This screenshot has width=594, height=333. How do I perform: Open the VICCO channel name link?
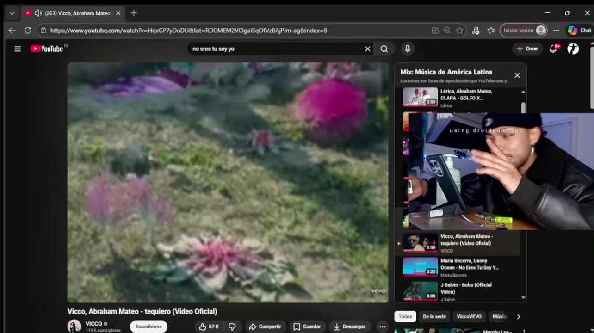[x=93, y=324]
